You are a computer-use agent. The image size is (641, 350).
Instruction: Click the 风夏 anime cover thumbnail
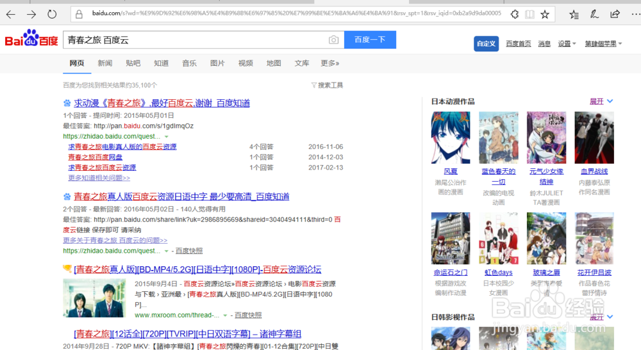pyautogui.click(x=451, y=138)
